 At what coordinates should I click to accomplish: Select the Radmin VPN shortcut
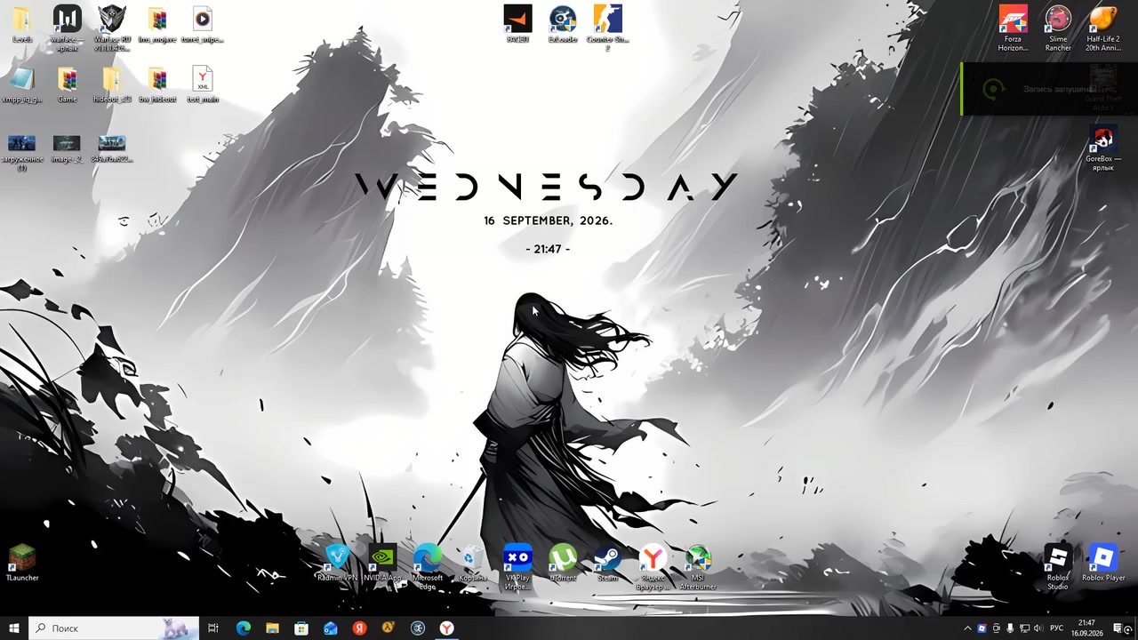(x=337, y=564)
